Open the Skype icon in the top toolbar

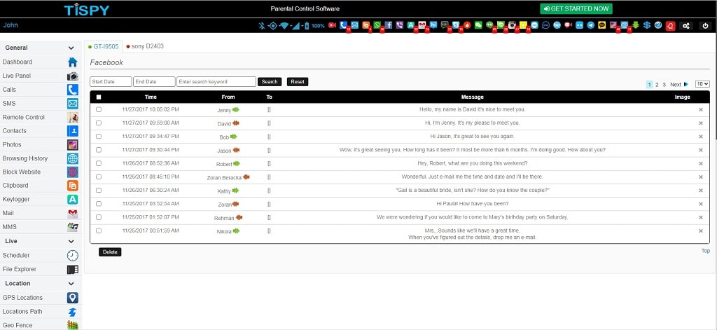pyautogui.click(x=456, y=25)
